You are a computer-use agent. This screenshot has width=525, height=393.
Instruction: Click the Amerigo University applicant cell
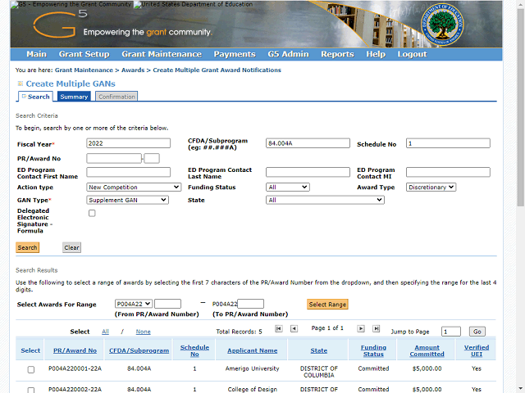tap(252, 368)
